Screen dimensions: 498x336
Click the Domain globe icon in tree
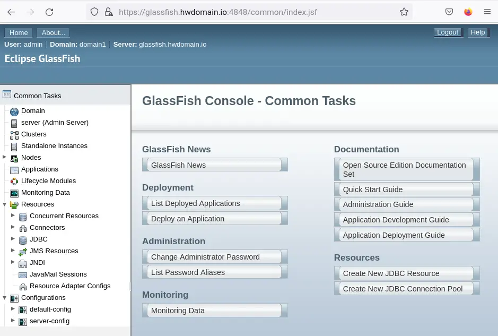pos(14,111)
